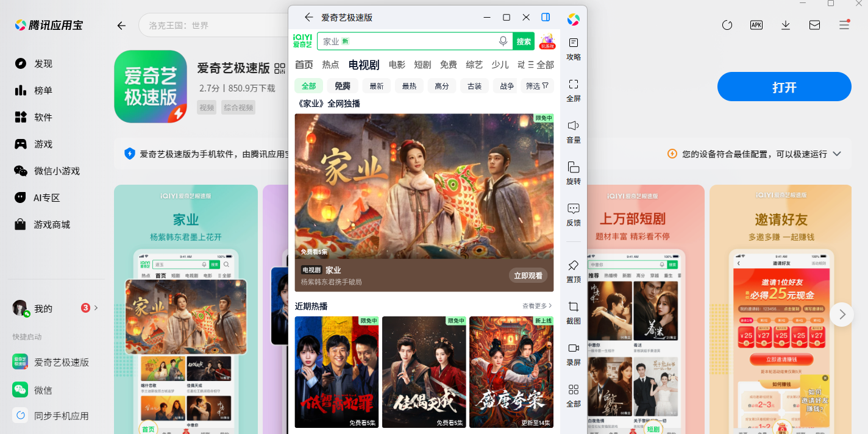The image size is (868, 434).
Task: Select the 最热 filter chip
Action: point(409,86)
